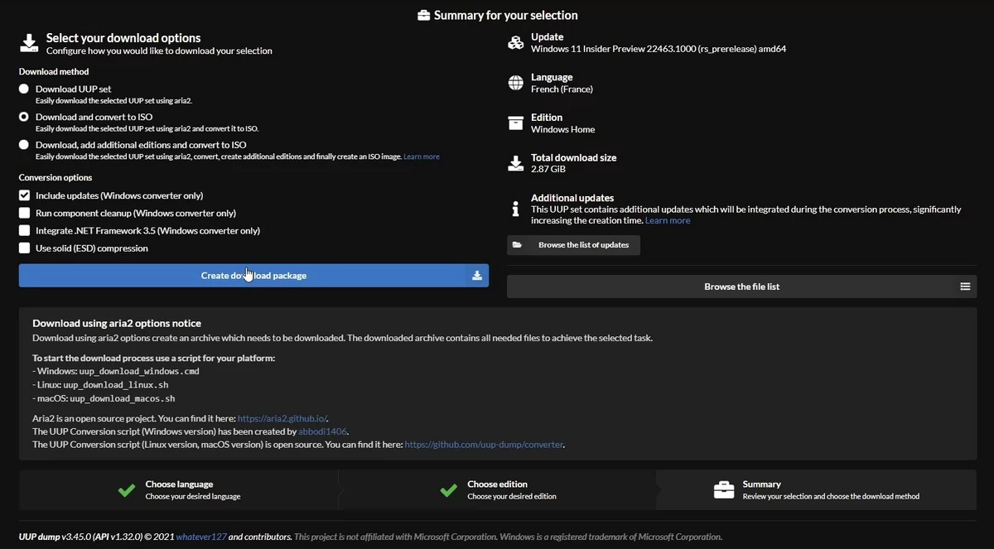Select the globe icon next to Language
This screenshot has height=549, width=994.
[x=517, y=83]
